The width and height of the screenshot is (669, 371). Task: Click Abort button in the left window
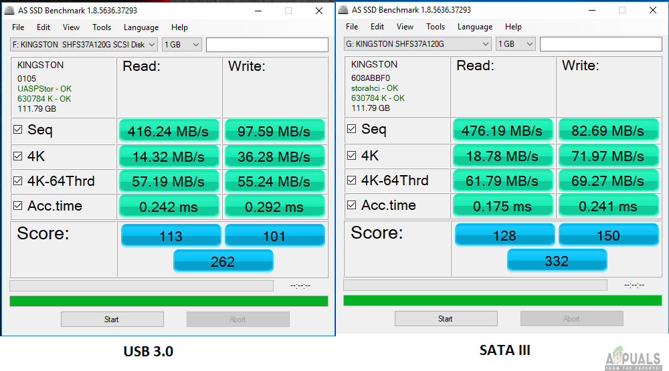238,320
